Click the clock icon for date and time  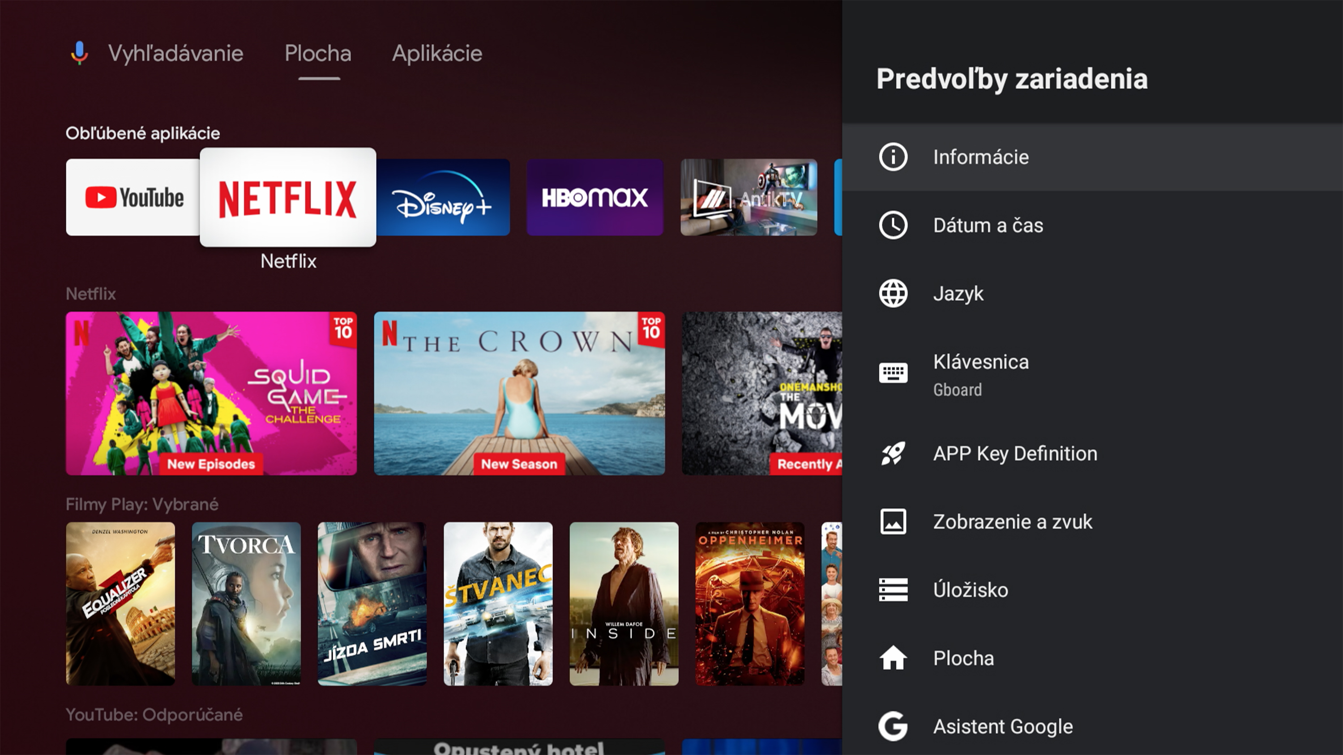tap(893, 225)
